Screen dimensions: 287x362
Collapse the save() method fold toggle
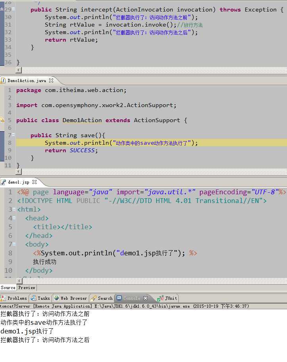point(13,134)
